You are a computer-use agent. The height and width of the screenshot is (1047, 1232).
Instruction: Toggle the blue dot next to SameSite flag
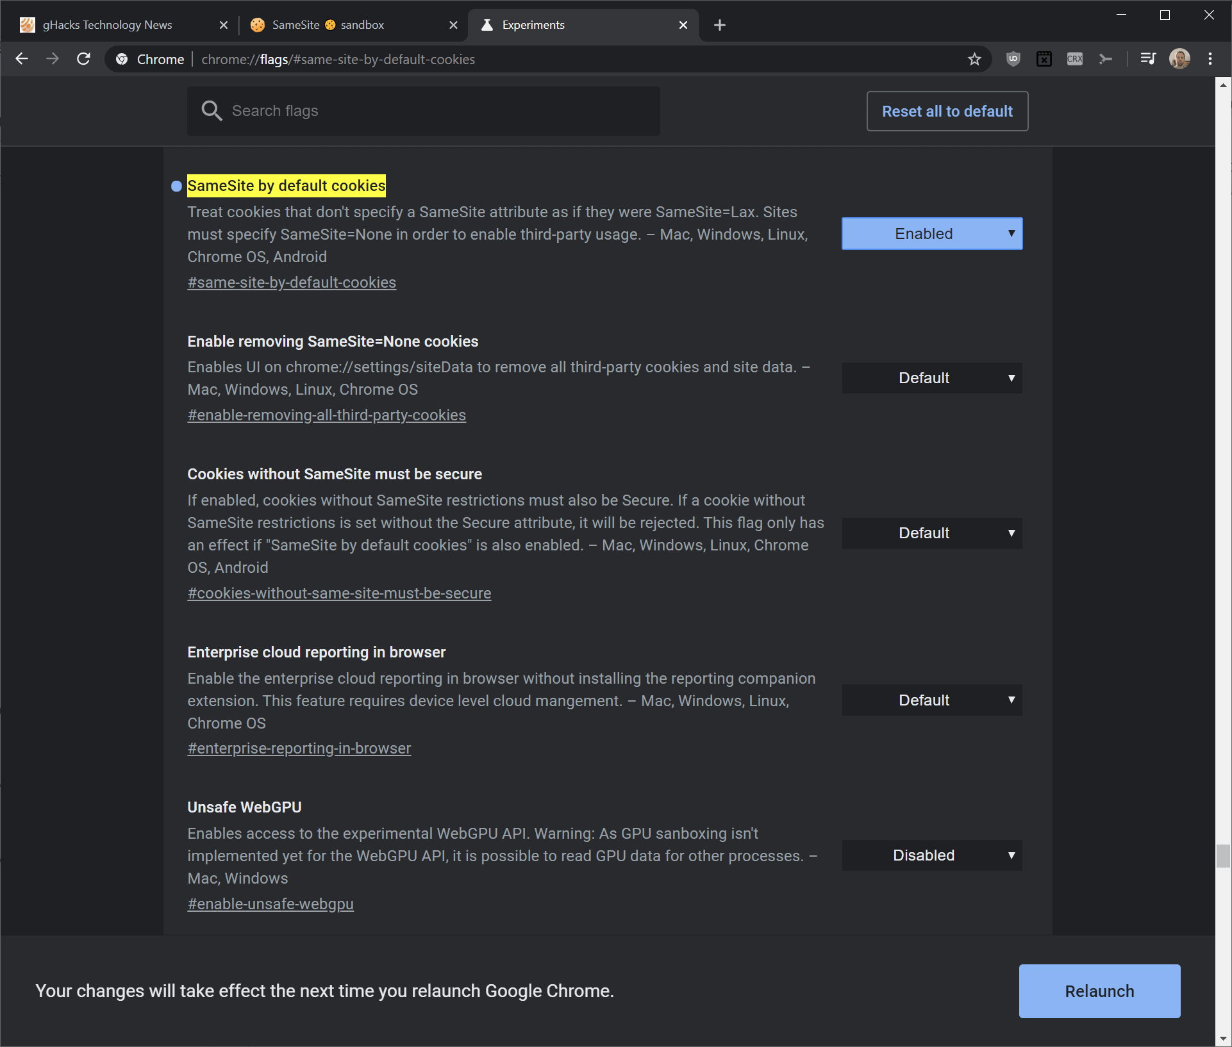pos(174,186)
